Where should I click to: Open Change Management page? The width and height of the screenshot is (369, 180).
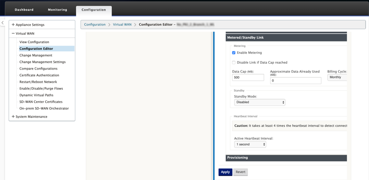coord(36,55)
